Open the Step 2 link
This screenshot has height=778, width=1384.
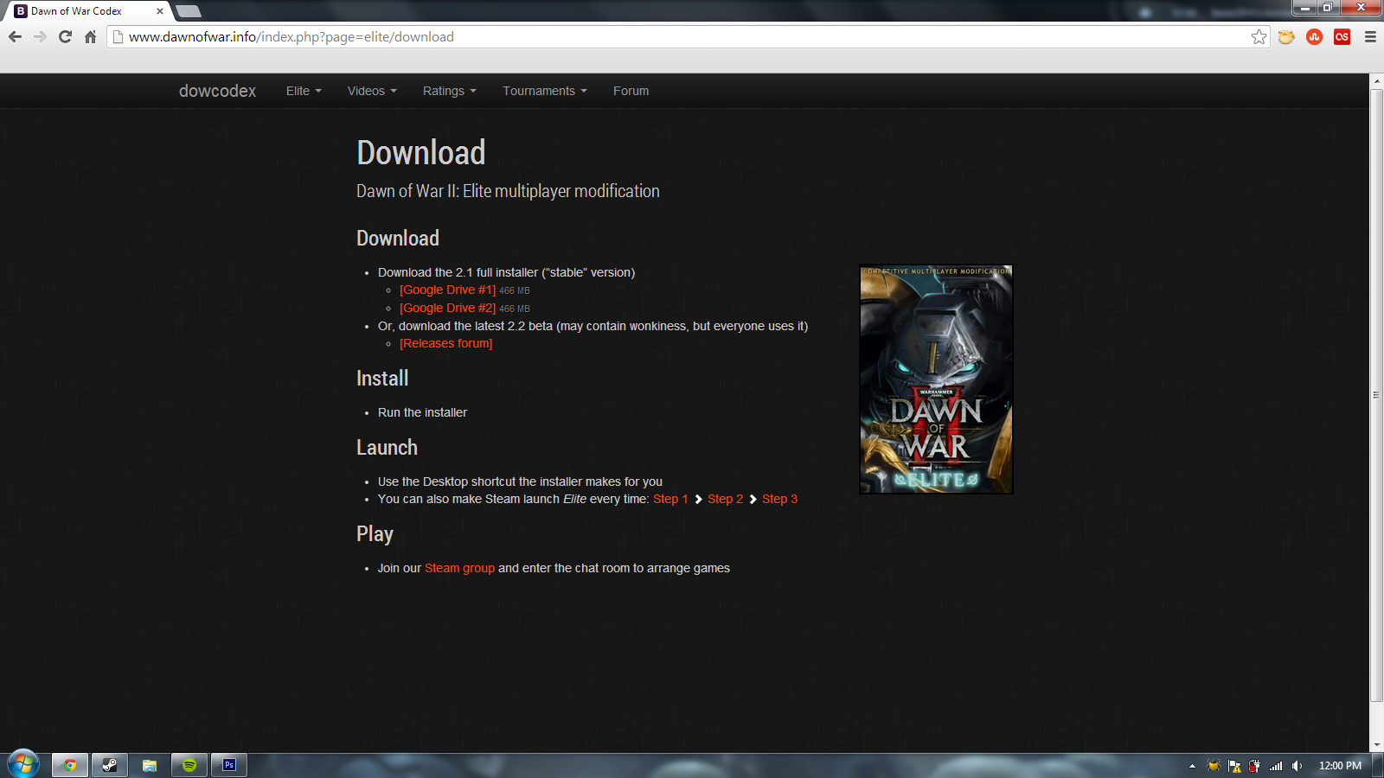(x=725, y=499)
